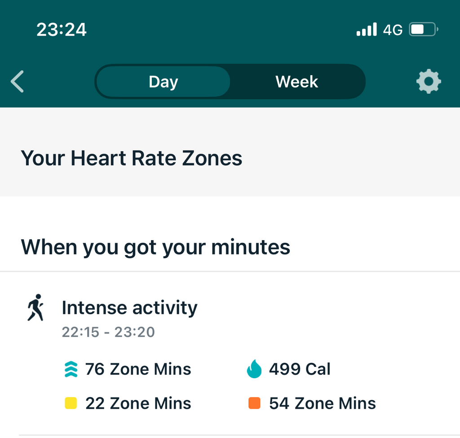Tap the orange zone color square

(254, 403)
